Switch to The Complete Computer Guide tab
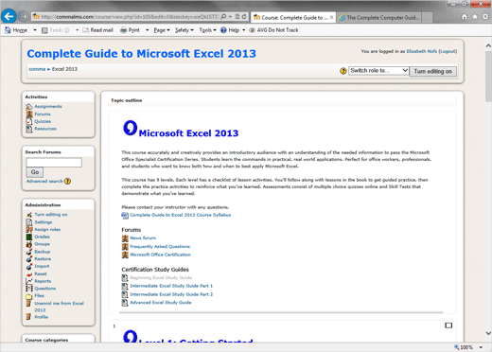 (380, 18)
